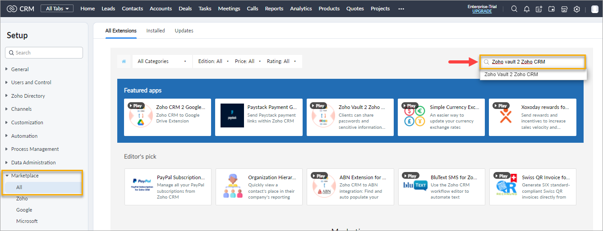The image size is (603, 231).
Task: Go to the Tasks module
Action: pyautogui.click(x=205, y=9)
